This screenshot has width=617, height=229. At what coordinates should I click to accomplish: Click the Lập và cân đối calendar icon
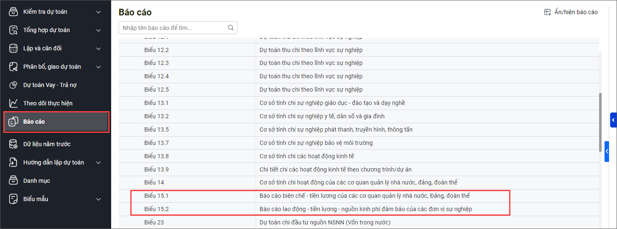tap(14, 48)
